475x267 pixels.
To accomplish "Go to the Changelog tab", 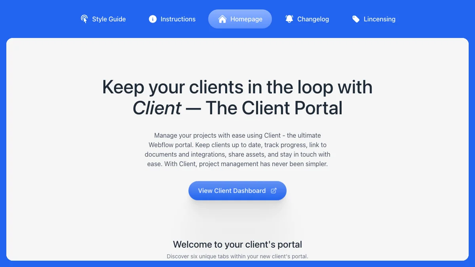I will [307, 19].
